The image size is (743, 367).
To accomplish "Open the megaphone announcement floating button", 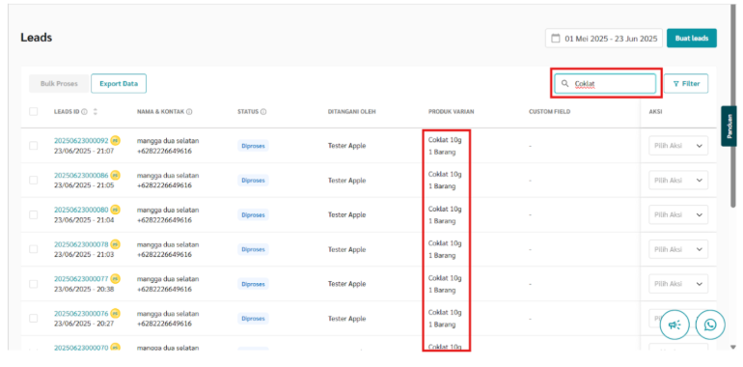I will click(x=674, y=325).
